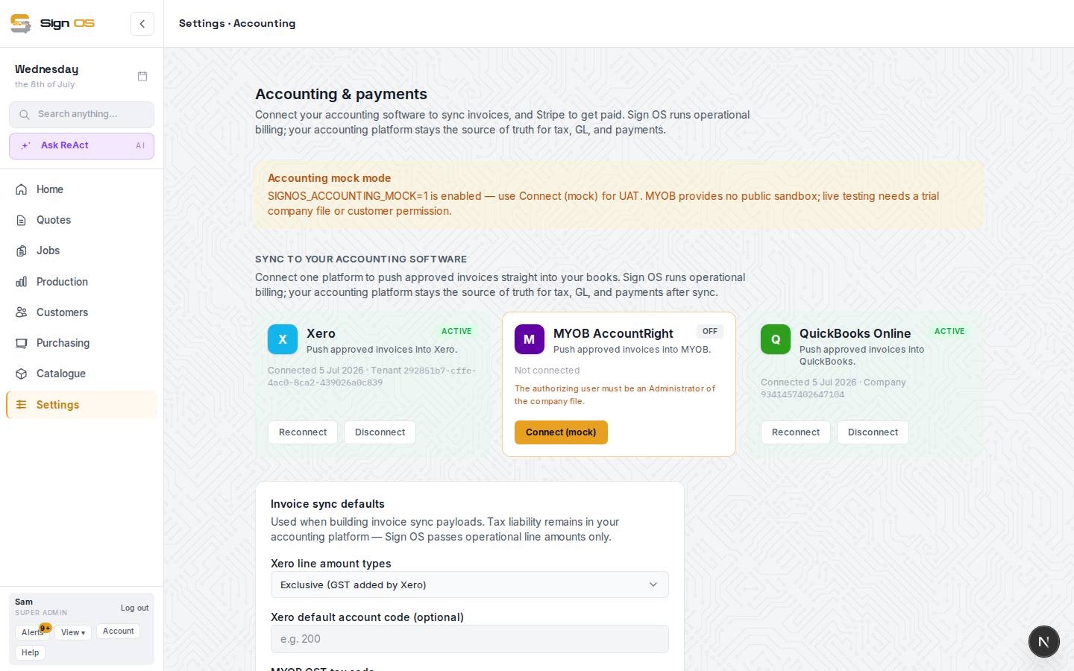Click the Accounting mock mode heading
Image resolution: width=1074 pixels, height=671 pixels.
329,178
